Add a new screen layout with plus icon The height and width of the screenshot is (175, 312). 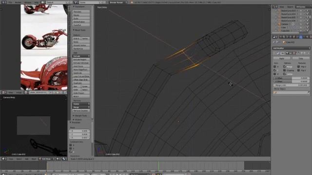coord(67,2)
